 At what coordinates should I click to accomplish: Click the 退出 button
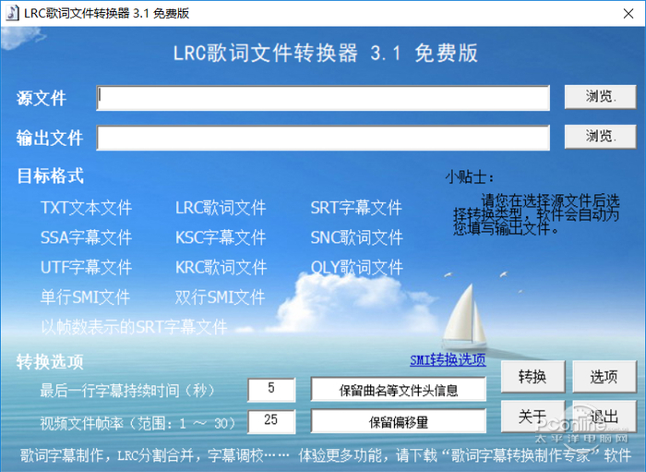604,416
